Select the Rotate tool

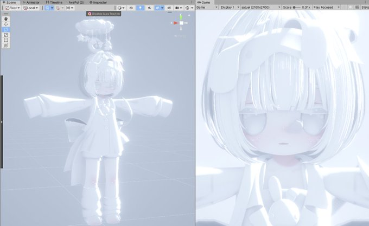click(x=6, y=30)
